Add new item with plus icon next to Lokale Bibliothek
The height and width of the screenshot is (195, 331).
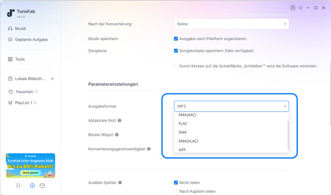52,79
